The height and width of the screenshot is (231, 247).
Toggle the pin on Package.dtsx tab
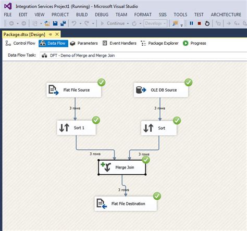(x=51, y=34)
